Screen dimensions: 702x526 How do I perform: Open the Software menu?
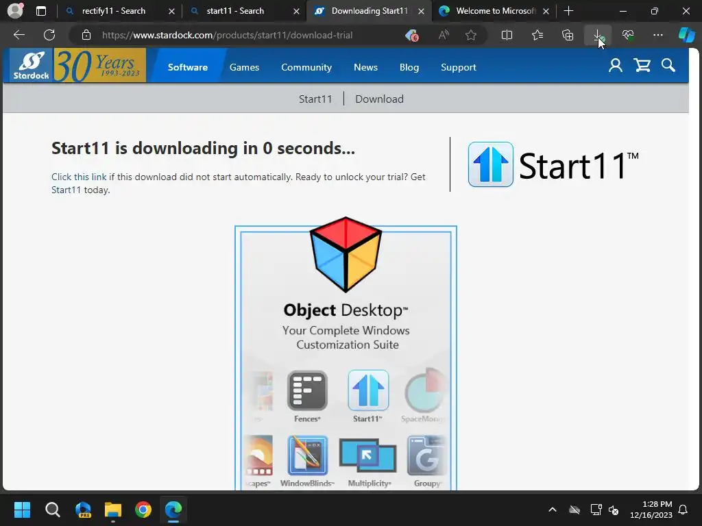[188, 67]
